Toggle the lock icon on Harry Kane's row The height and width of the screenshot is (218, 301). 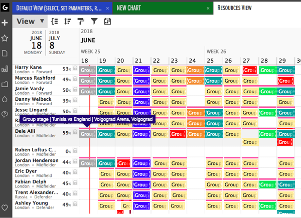point(75,68)
